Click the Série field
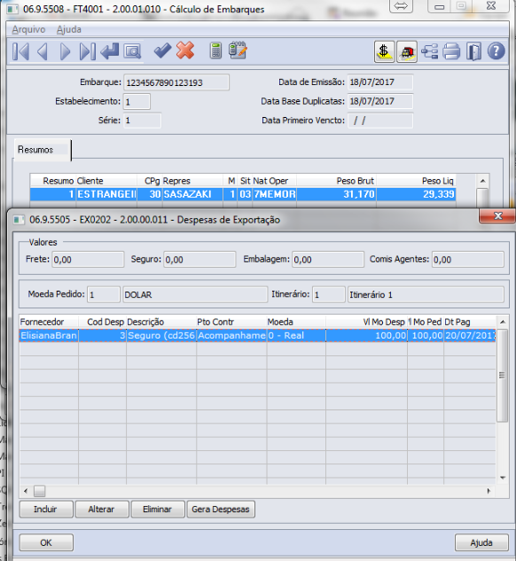The image size is (516, 561). pos(142,121)
